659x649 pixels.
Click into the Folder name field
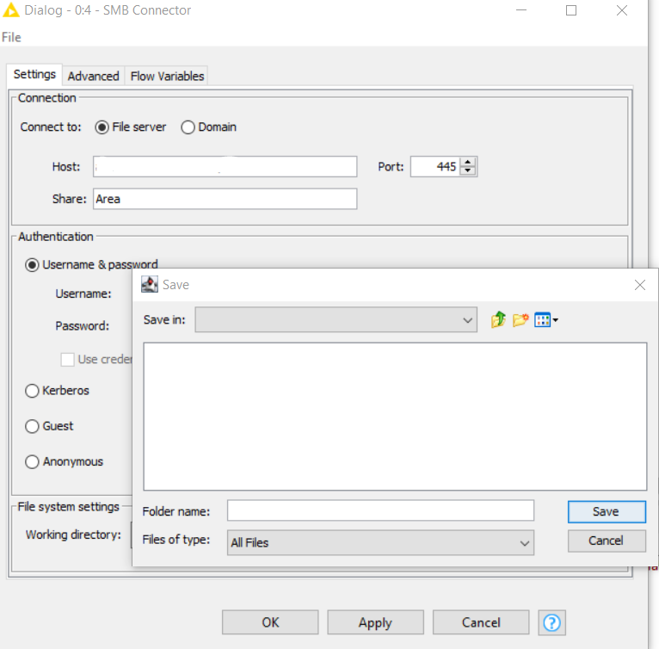pyautogui.click(x=380, y=511)
